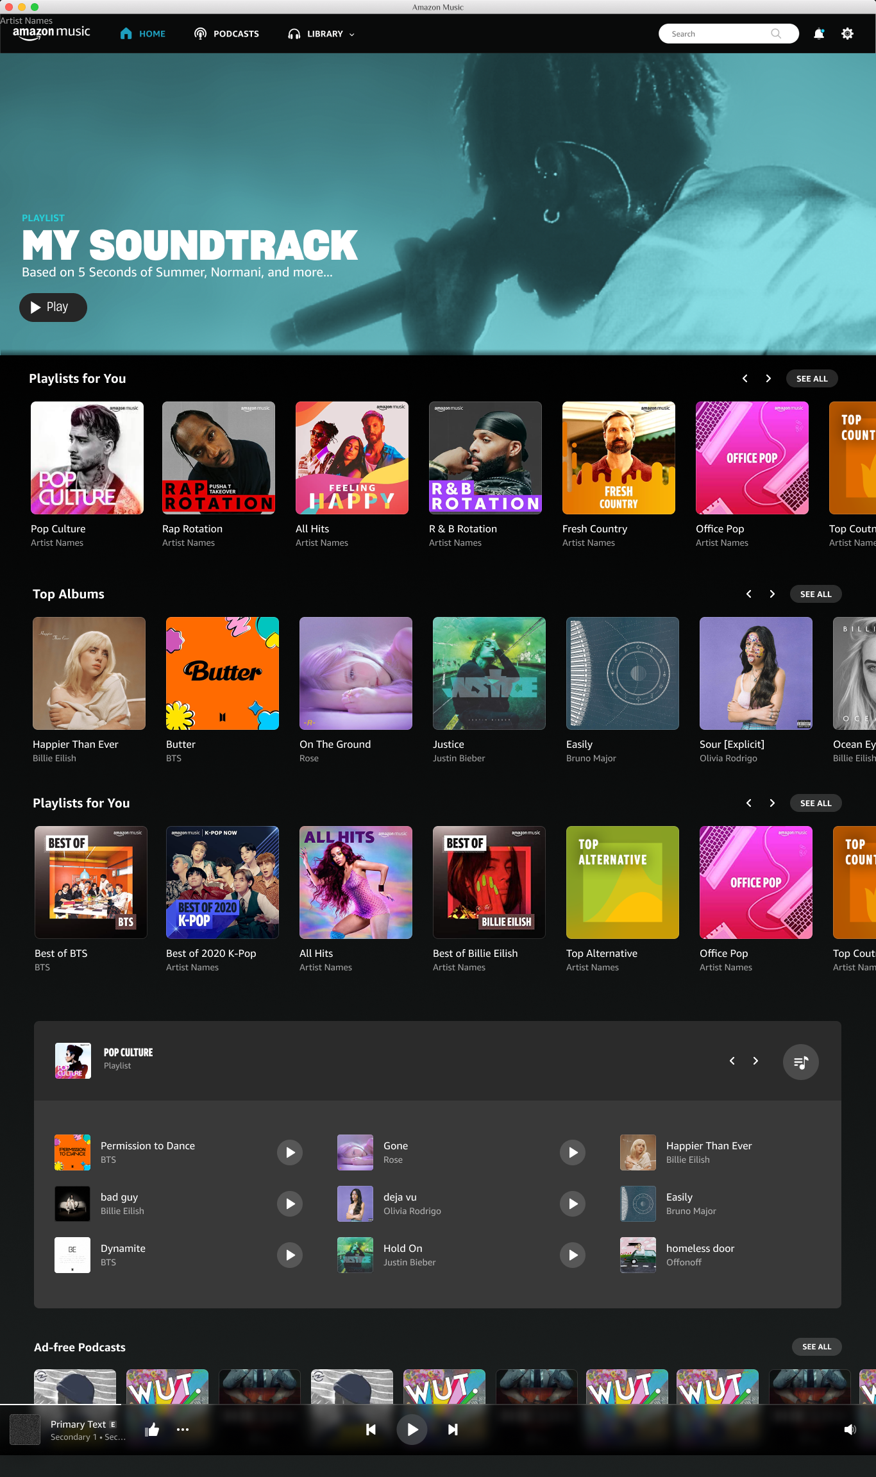The image size is (876, 1477).
Task: Show previous items in second Playlists for You
Action: (x=748, y=803)
